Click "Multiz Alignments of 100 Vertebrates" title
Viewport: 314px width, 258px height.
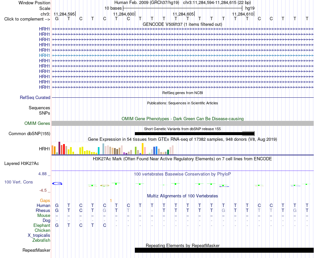click(182, 196)
